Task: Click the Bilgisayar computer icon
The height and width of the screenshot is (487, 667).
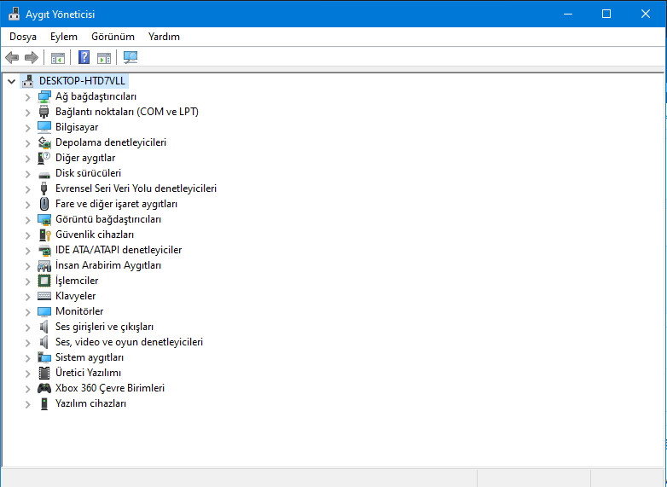Action: (x=44, y=127)
